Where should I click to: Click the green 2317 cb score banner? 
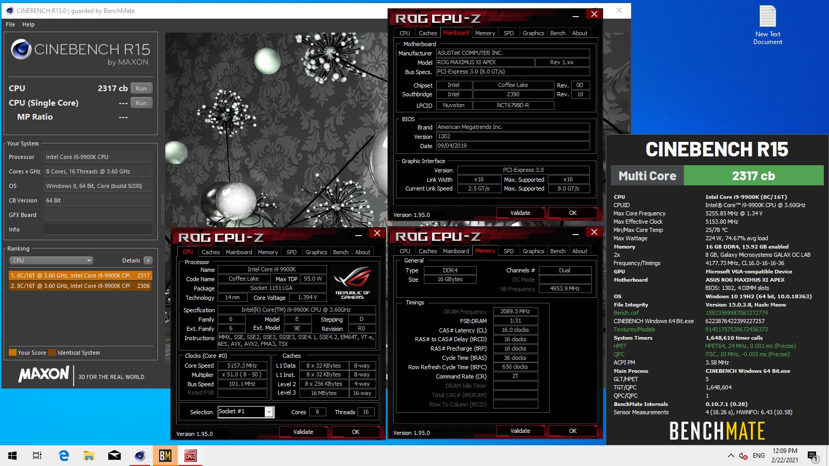(x=753, y=176)
